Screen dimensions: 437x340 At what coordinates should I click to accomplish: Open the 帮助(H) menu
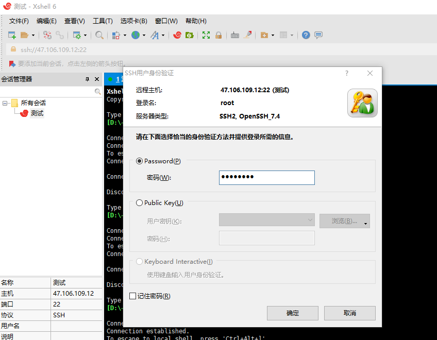click(x=196, y=21)
